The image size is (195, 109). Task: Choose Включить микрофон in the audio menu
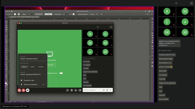30,84
